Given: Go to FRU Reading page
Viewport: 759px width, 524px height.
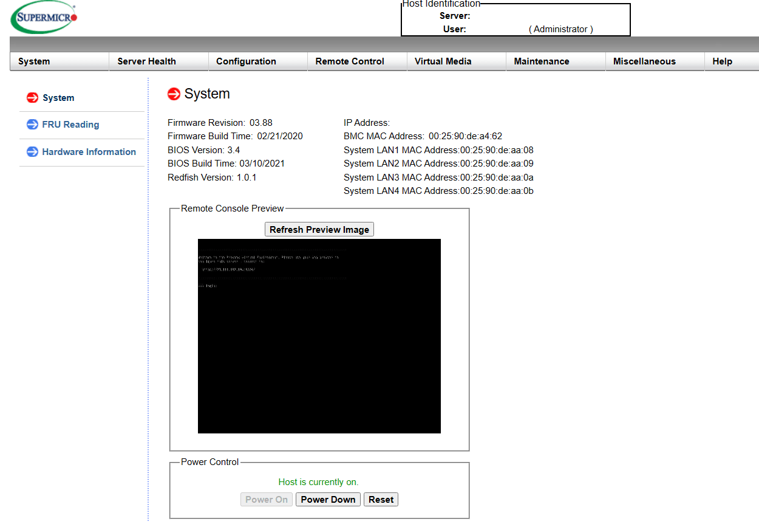Looking at the screenshot, I should [x=70, y=125].
